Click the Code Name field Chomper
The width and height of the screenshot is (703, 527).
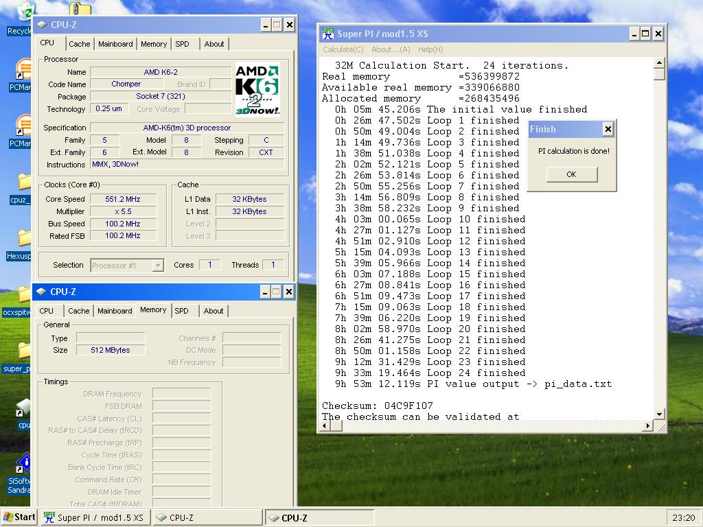(x=126, y=84)
